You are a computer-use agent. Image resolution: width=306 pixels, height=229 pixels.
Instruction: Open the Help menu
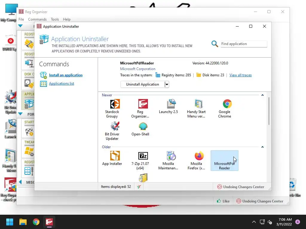tap(67, 19)
